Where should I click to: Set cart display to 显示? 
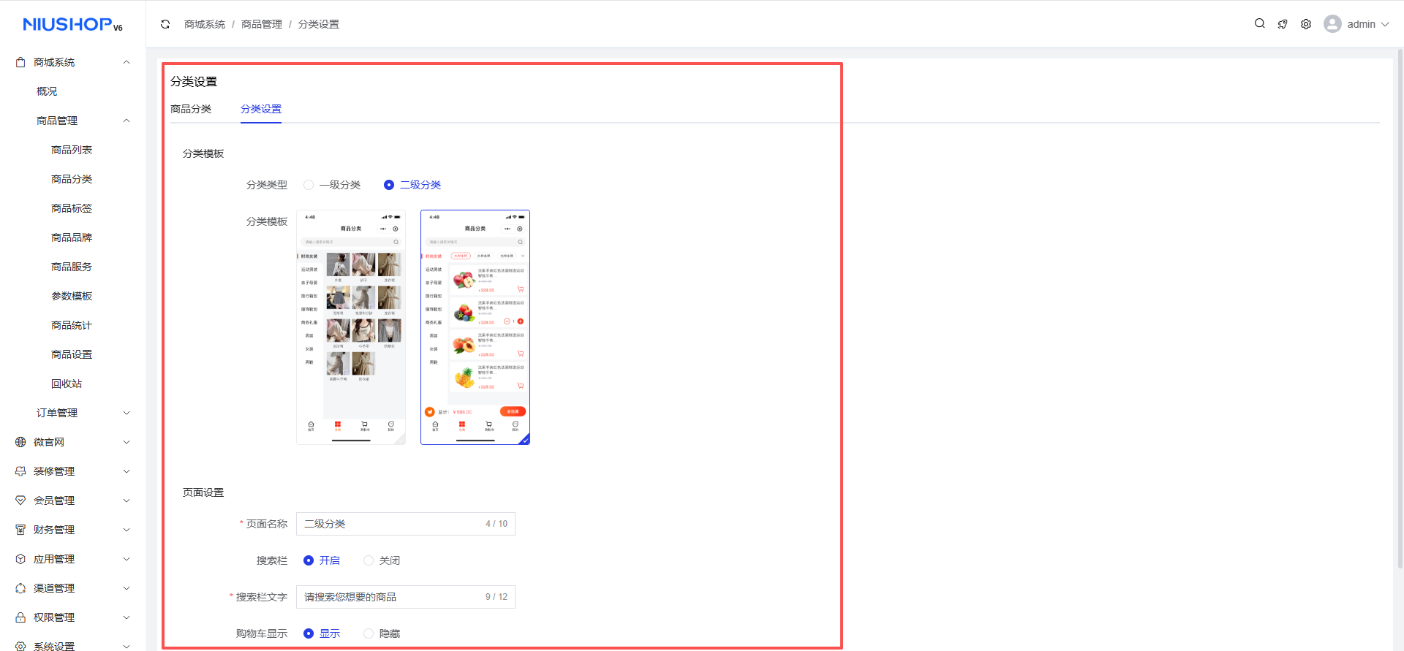[309, 633]
